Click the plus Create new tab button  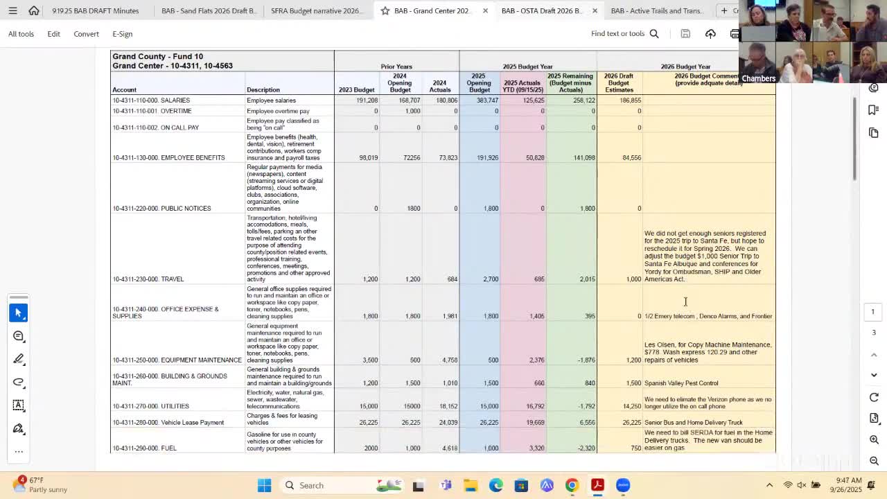pos(724,10)
